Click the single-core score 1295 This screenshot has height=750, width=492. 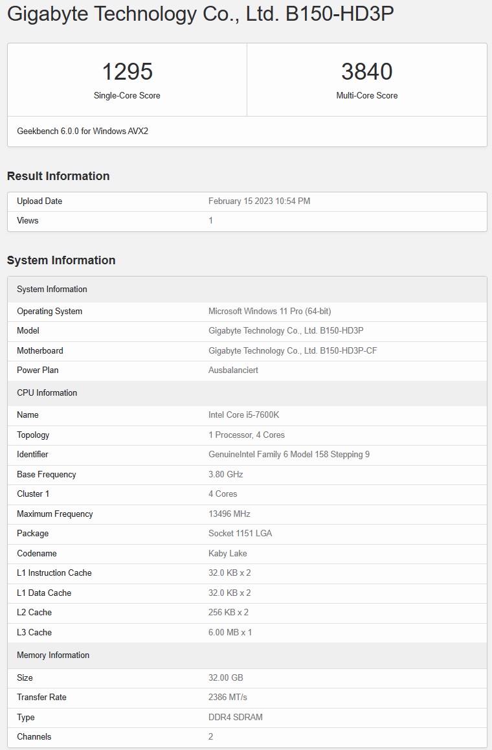tap(127, 72)
